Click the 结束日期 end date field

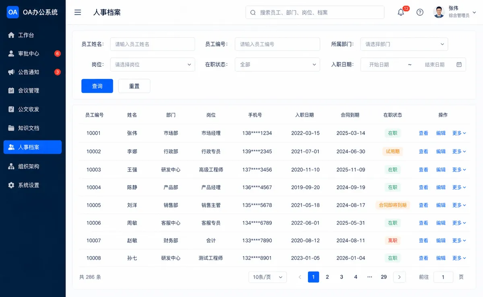tap(435, 64)
